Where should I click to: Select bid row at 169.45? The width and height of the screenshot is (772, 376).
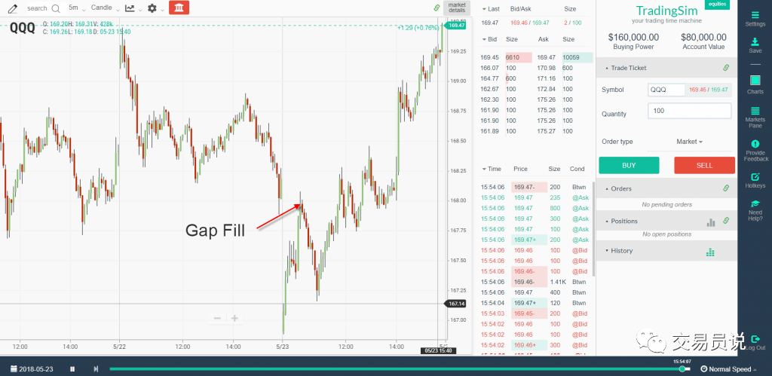tap(536, 57)
